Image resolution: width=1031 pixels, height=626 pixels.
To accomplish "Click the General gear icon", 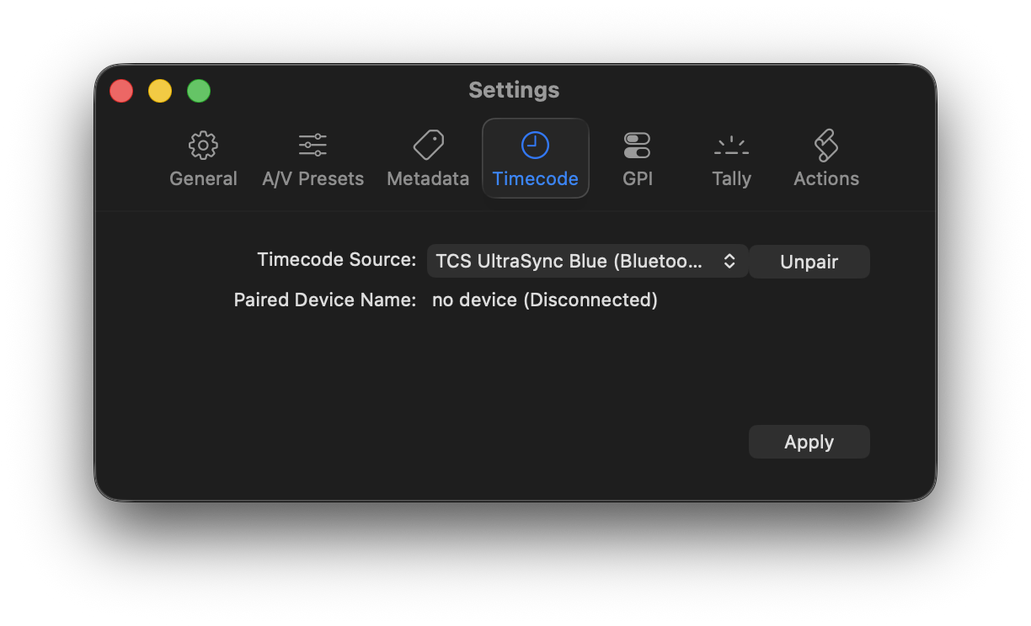I will [203, 146].
